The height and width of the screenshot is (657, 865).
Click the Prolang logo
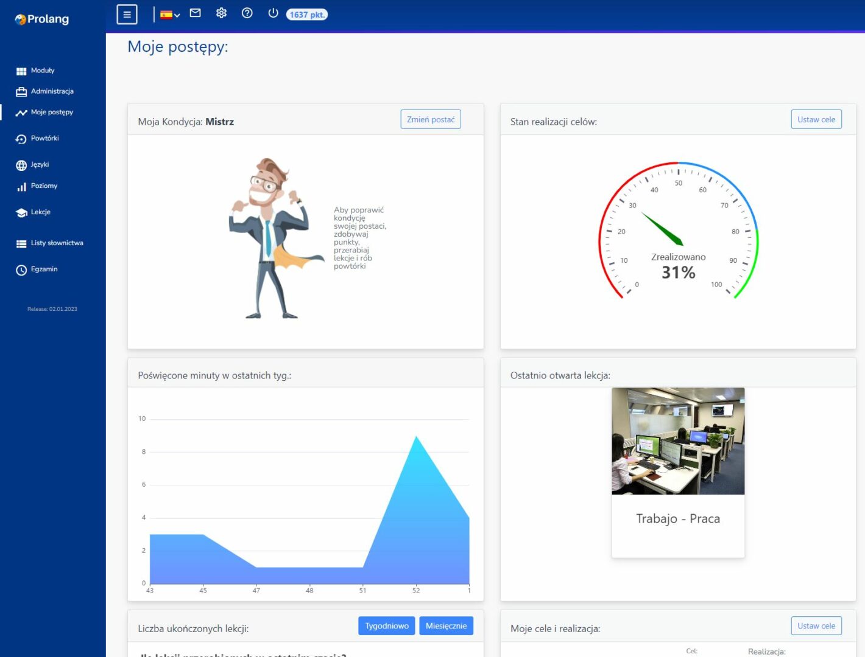(42, 19)
